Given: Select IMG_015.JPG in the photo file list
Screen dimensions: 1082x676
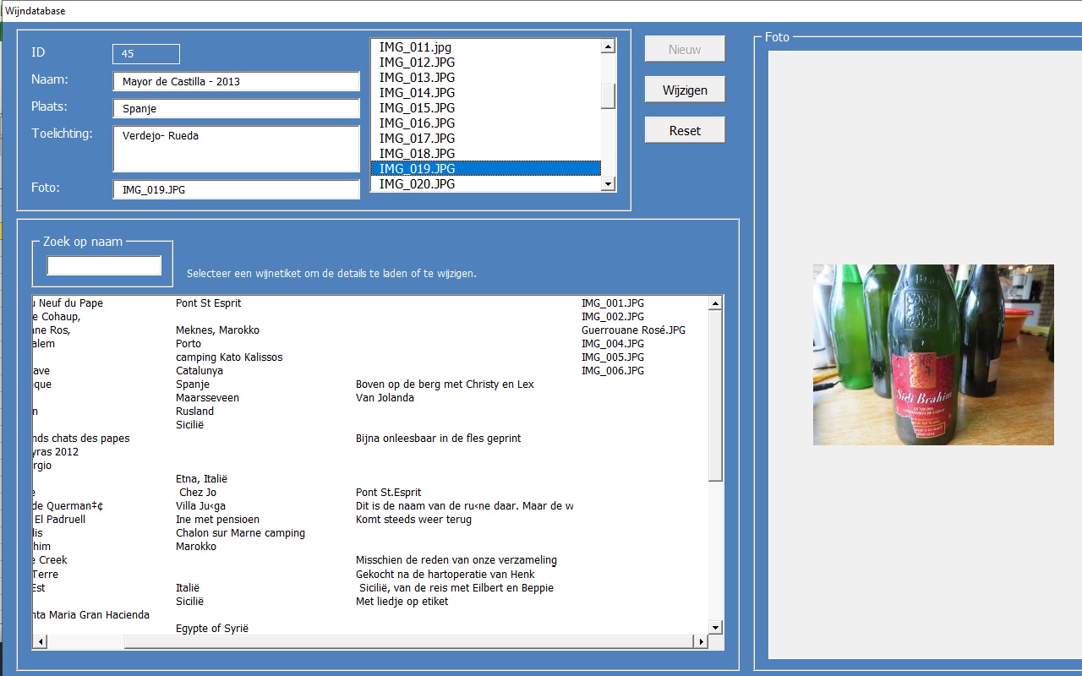Looking at the screenshot, I should pos(486,108).
